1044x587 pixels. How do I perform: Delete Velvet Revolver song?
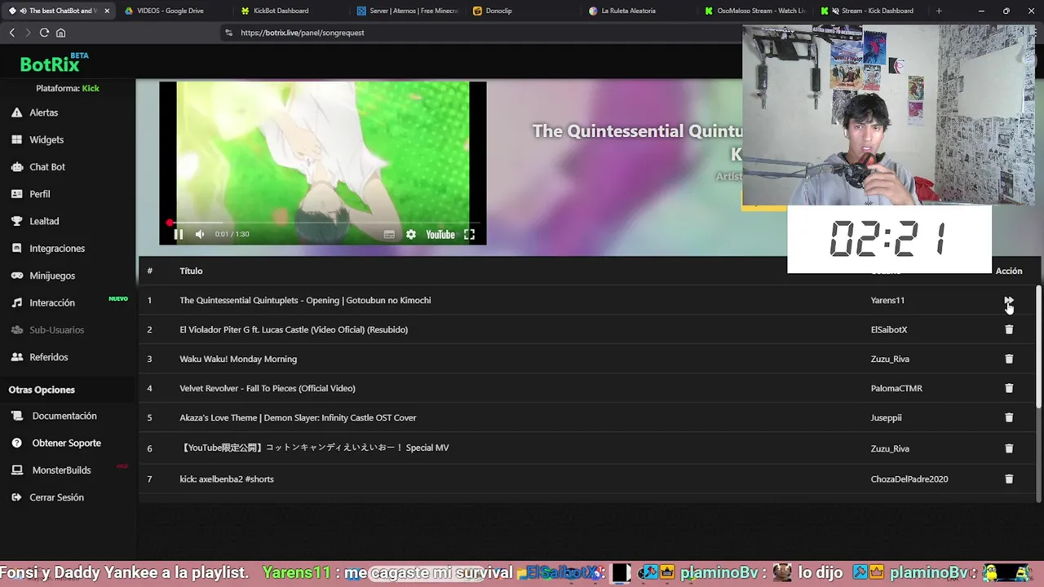tap(1009, 388)
